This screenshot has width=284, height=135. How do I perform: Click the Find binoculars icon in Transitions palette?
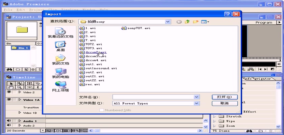click(249, 131)
